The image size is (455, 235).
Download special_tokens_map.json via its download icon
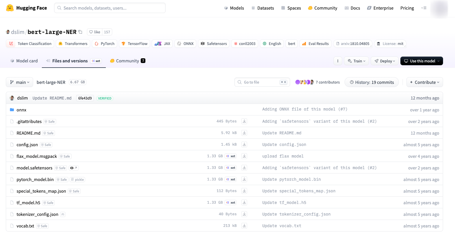pos(245,191)
